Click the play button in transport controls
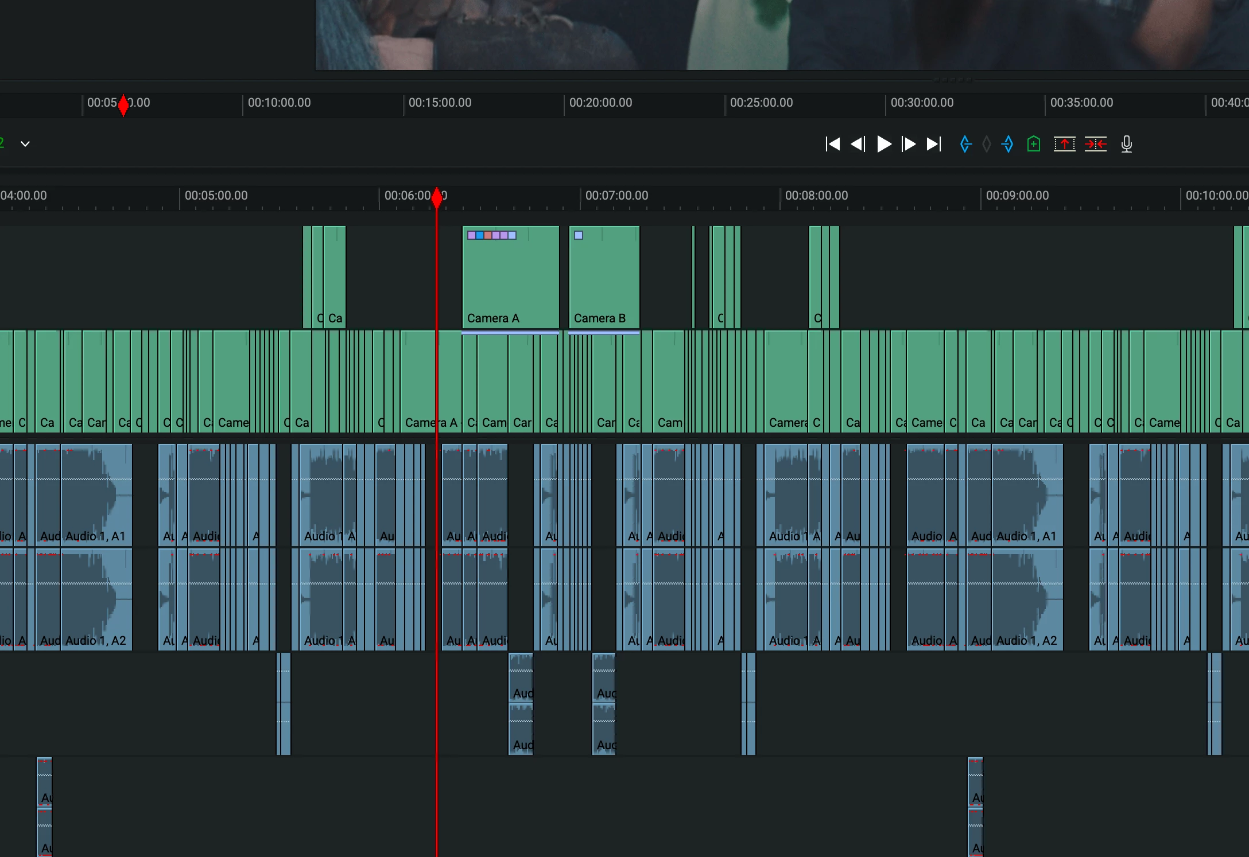Screen dimensions: 1249x857 883,144
